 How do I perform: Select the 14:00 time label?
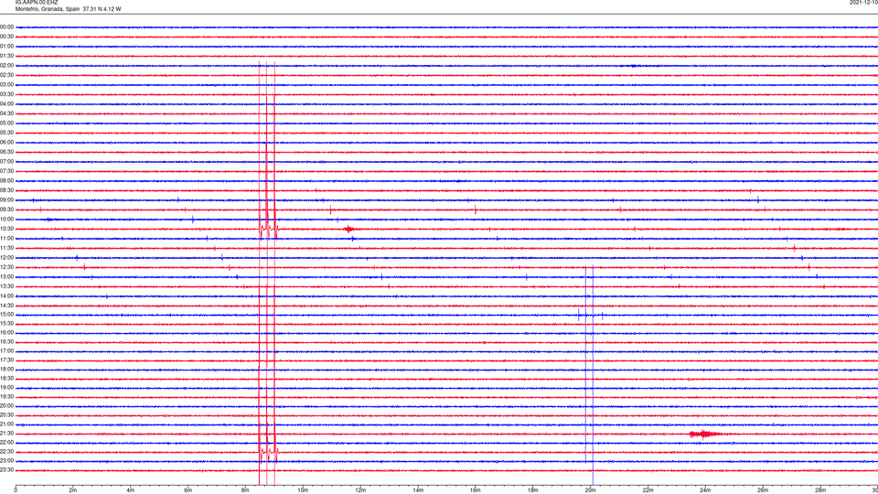(6, 295)
